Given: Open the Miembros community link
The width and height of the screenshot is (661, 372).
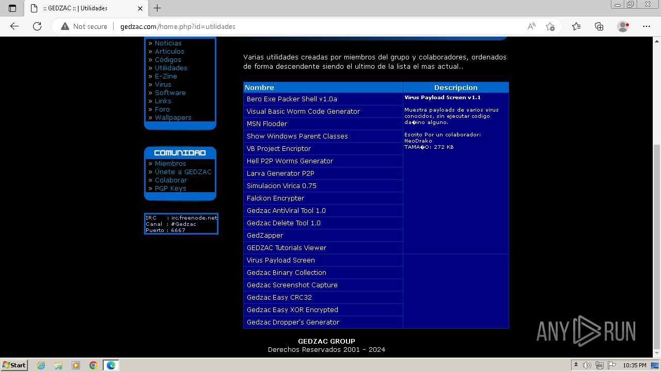Looking at the screenshot, I should (170, 163).
